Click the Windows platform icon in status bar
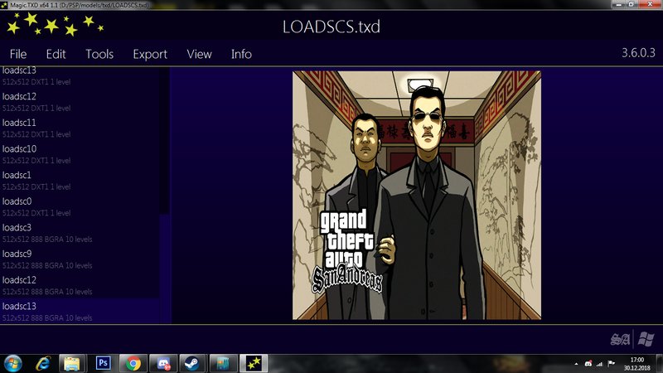The image size is (663, 373). tap(646, 339)
